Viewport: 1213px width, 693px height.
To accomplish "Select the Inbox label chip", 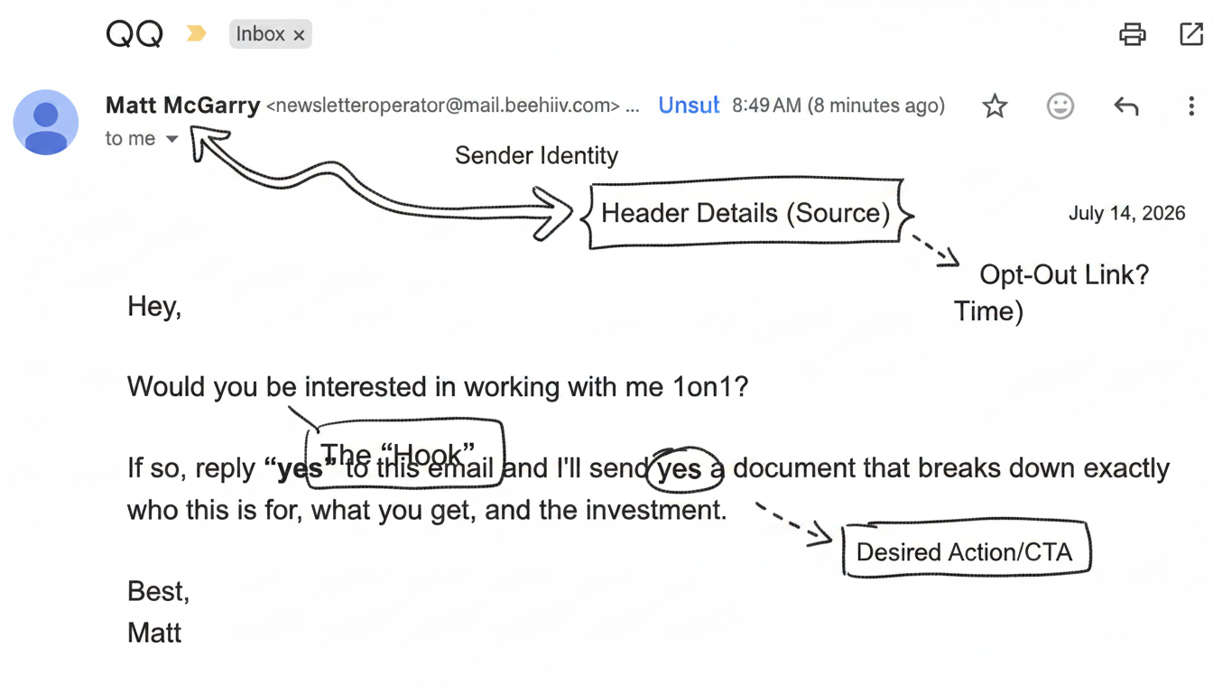I will tap(270, 34).
